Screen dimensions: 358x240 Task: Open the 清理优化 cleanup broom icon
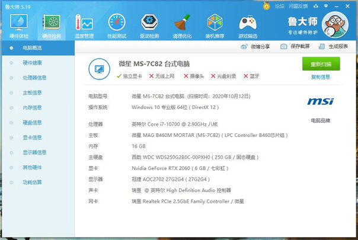click(x=182, y=25)
